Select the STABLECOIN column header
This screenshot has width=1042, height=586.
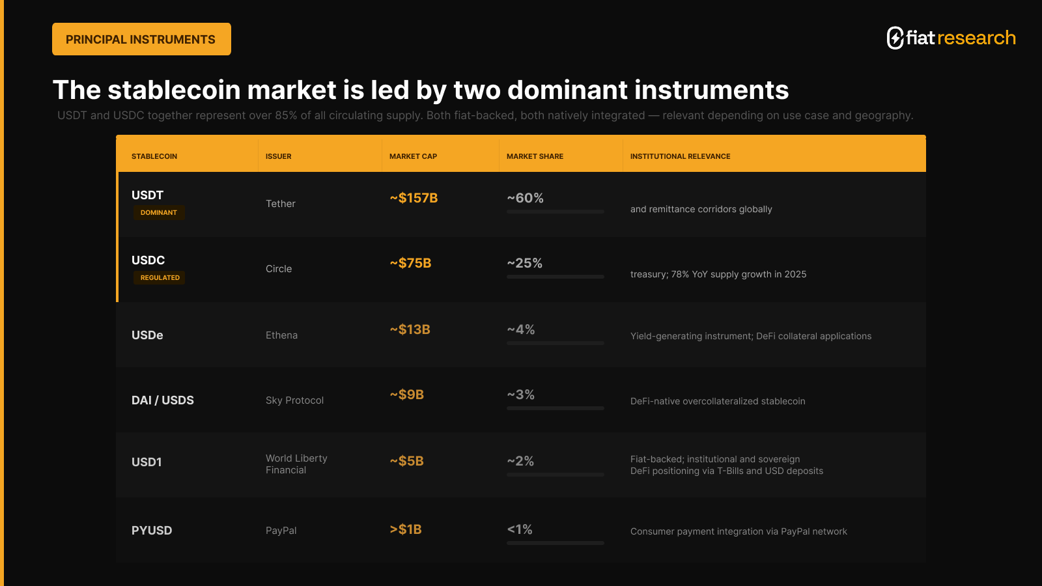(x=154, y=156)
